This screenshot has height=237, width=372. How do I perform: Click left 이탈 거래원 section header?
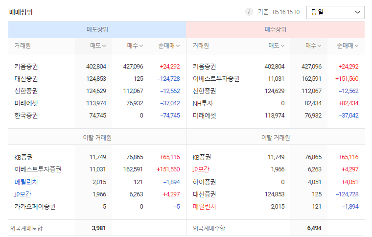click(97, 138)
